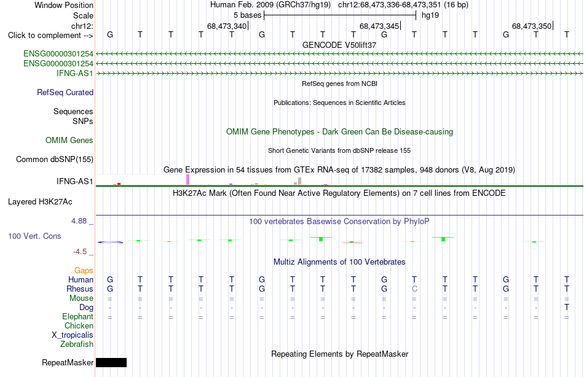584x377 pixels.
Task: Click the OMIM Gene Phenotypes track title
Action: (x=339, y=132)
